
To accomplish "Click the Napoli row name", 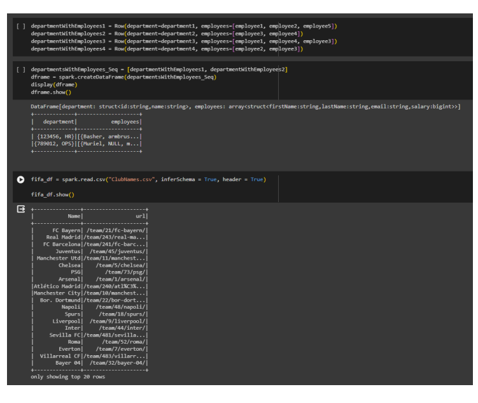I will tap(71, 307).
